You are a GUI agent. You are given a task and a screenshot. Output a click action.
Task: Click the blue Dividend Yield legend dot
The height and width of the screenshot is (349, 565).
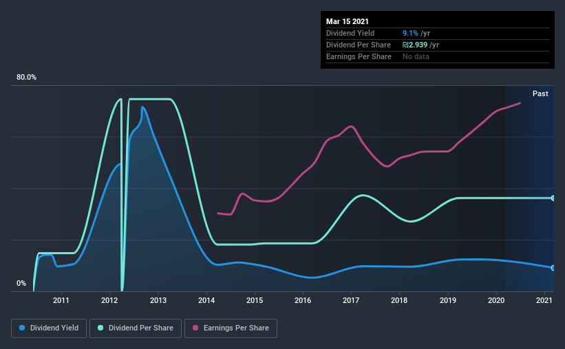coord(22,328)
